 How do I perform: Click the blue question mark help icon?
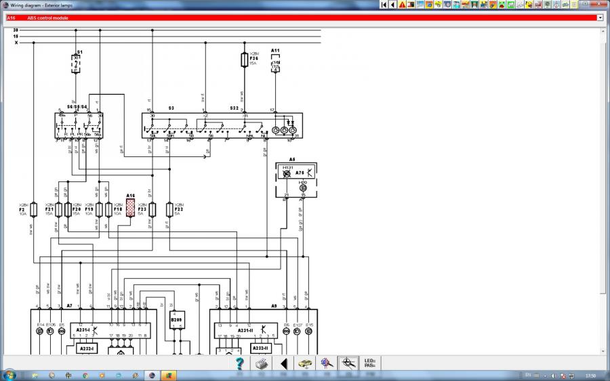coord(239,363)
